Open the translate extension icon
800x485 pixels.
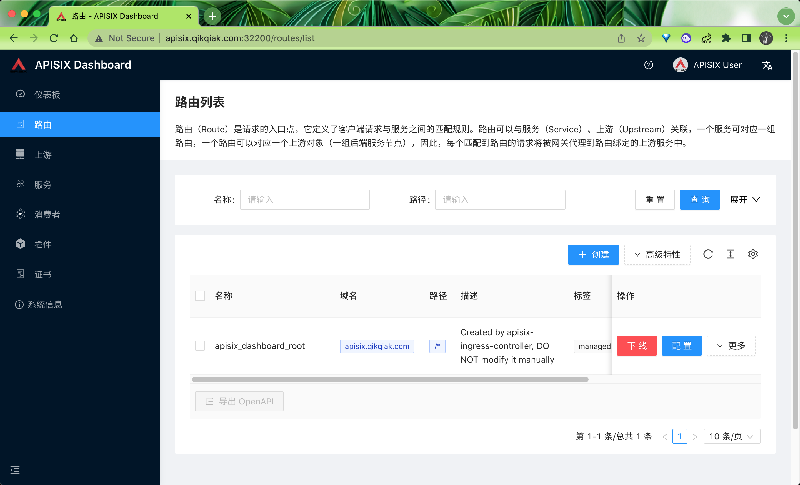(706, 38)
